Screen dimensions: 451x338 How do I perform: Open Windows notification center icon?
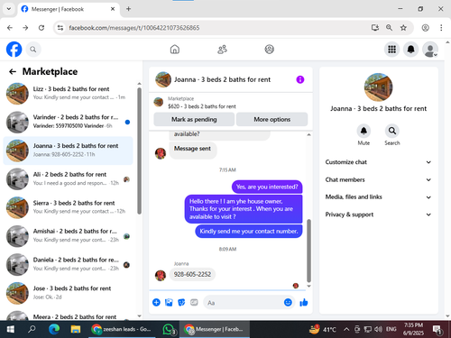point(437,330)
